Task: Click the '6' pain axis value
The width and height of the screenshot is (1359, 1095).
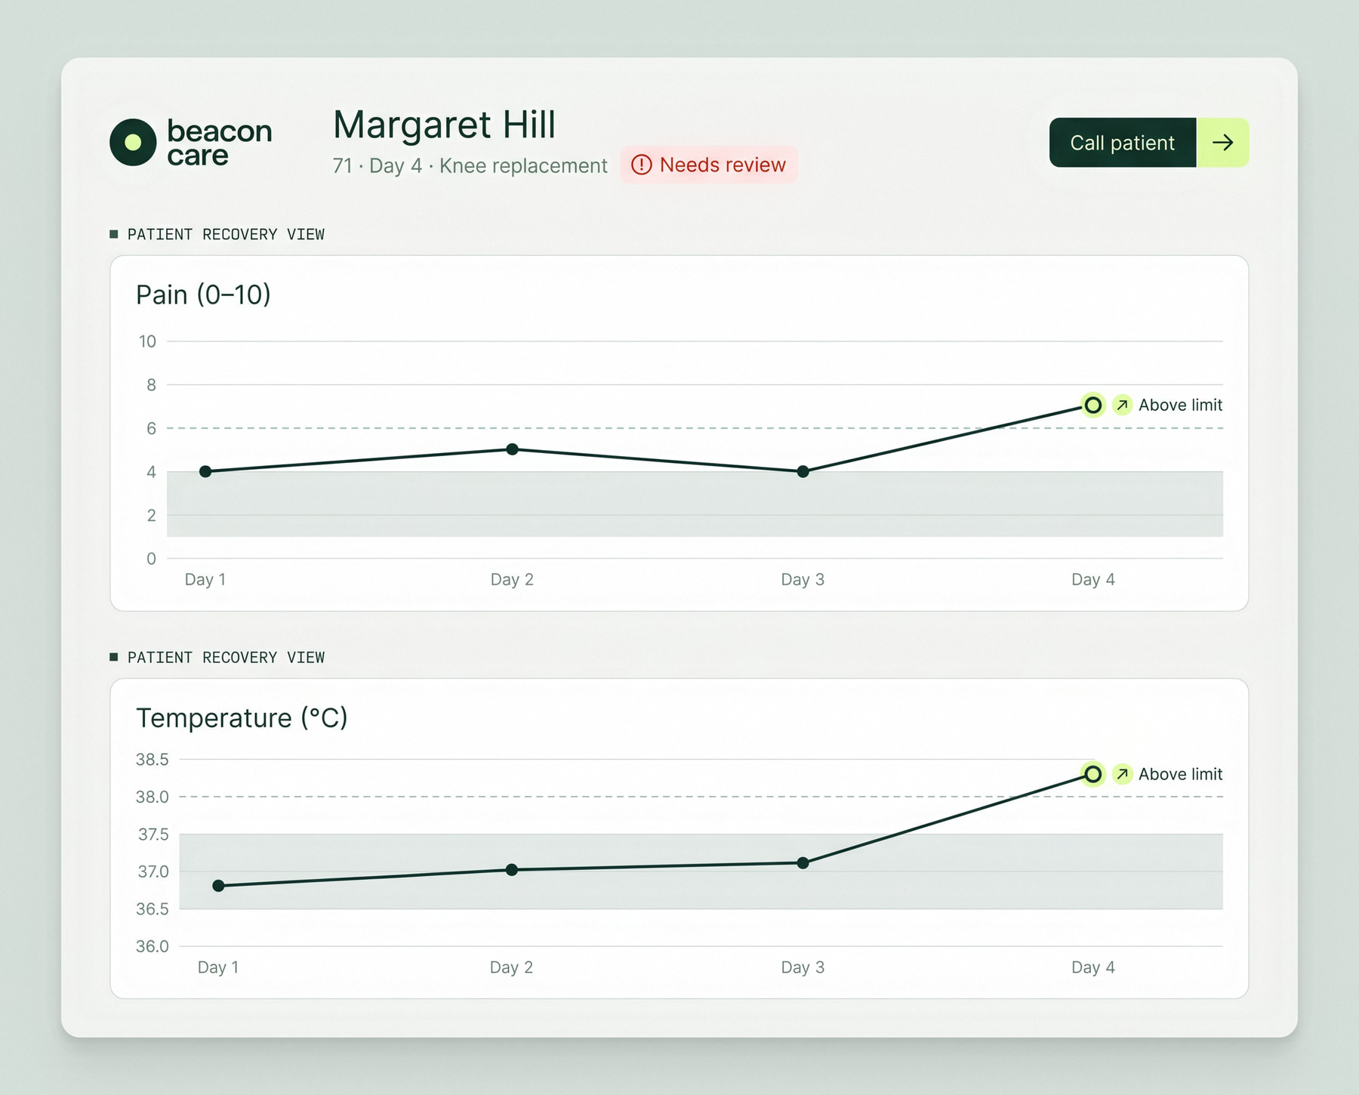Action: (x=151, y=428)
